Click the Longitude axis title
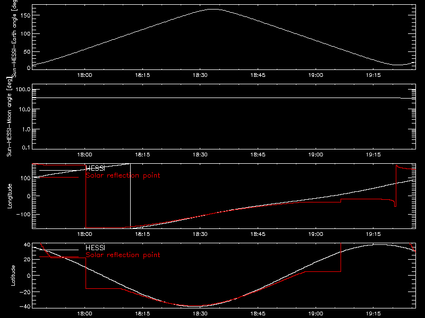 [10, 196]
